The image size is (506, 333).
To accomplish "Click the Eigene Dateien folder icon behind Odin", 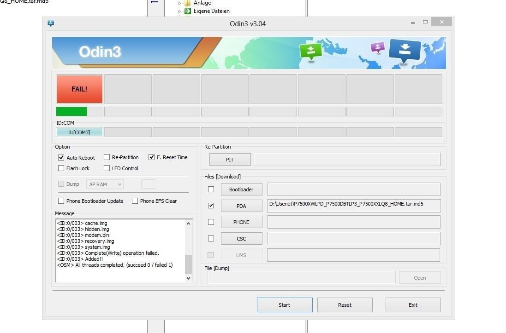I will [187, 11].
